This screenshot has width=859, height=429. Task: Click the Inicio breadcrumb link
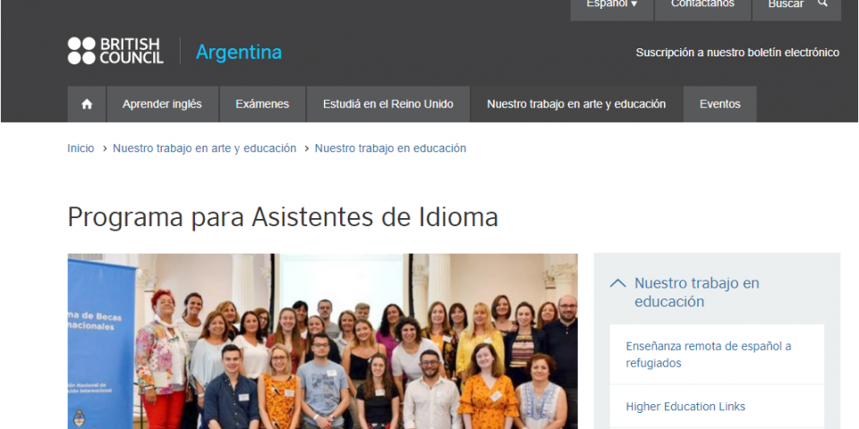tap(81, 148)
